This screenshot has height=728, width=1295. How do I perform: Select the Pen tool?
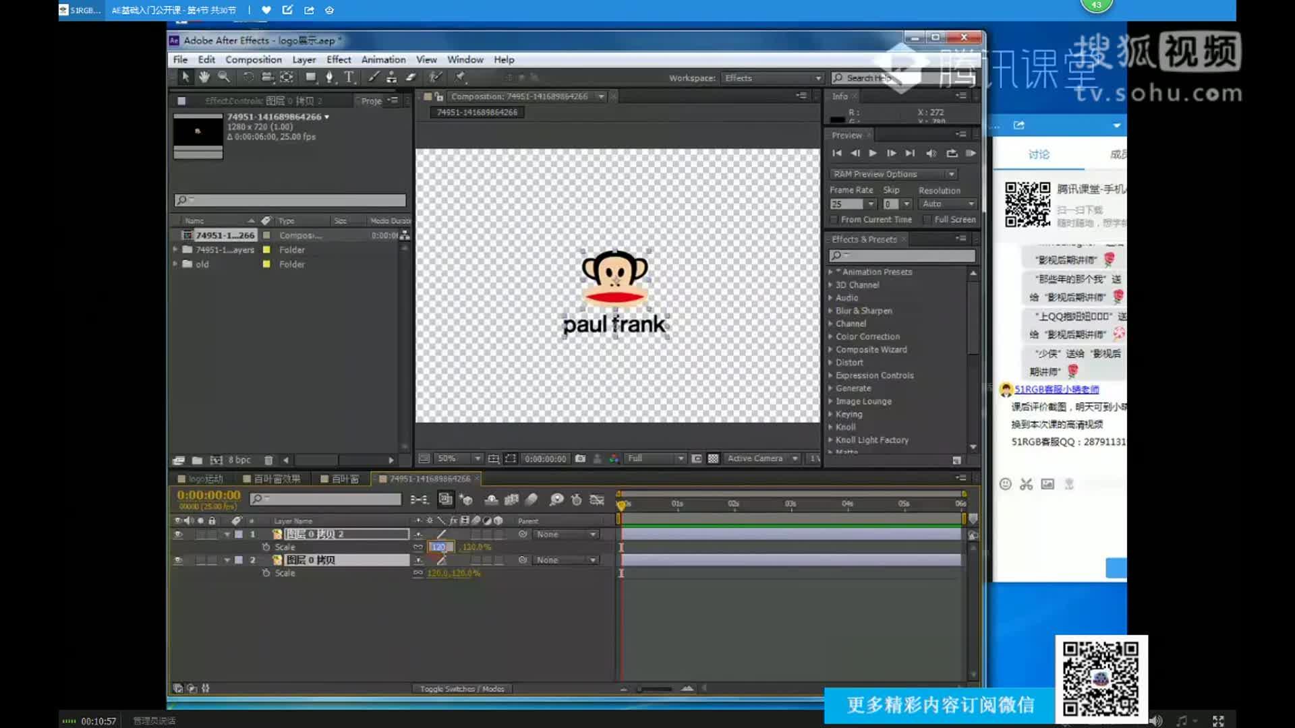click(x=329, y=78)
